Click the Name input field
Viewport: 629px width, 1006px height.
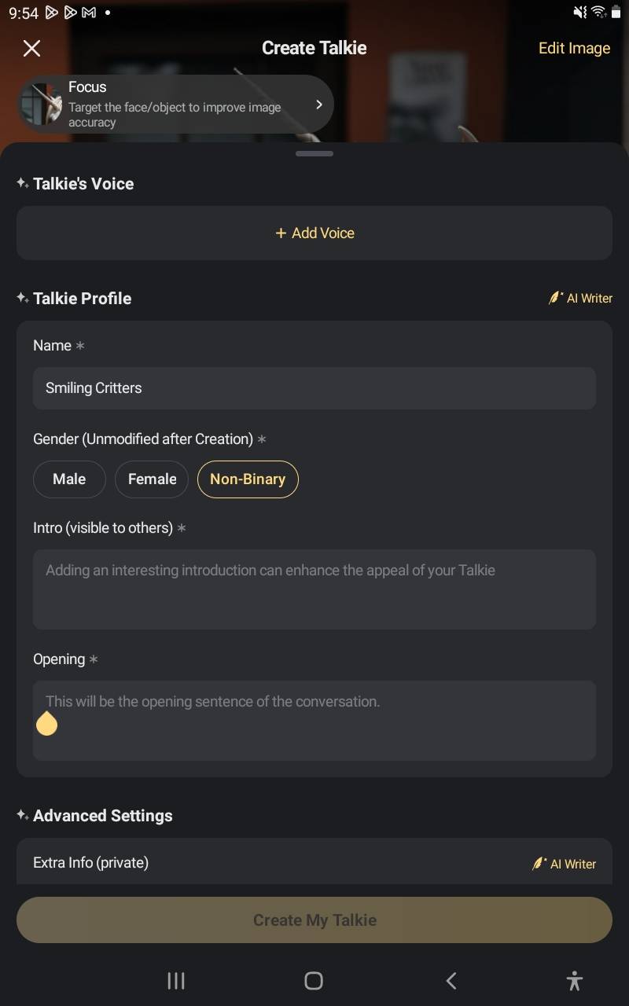[x=314, y=388]
